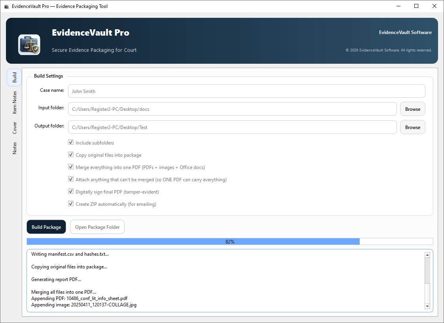
Task: Click the app icon in the title bar
Action: (7, 6)
